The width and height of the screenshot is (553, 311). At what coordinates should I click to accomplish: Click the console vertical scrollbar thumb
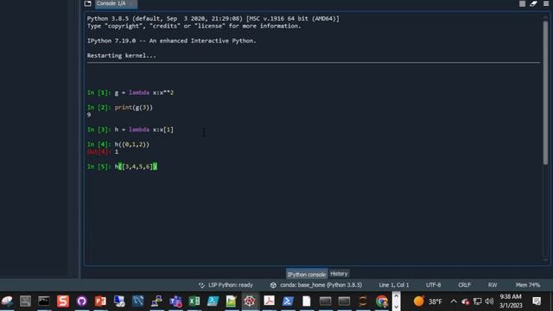click(545, 92)
